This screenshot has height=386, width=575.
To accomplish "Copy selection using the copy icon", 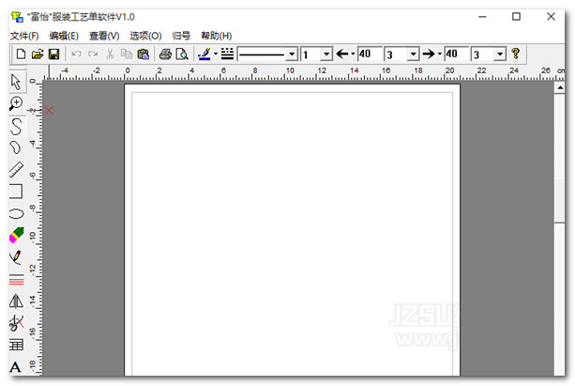I will point(127,54).
